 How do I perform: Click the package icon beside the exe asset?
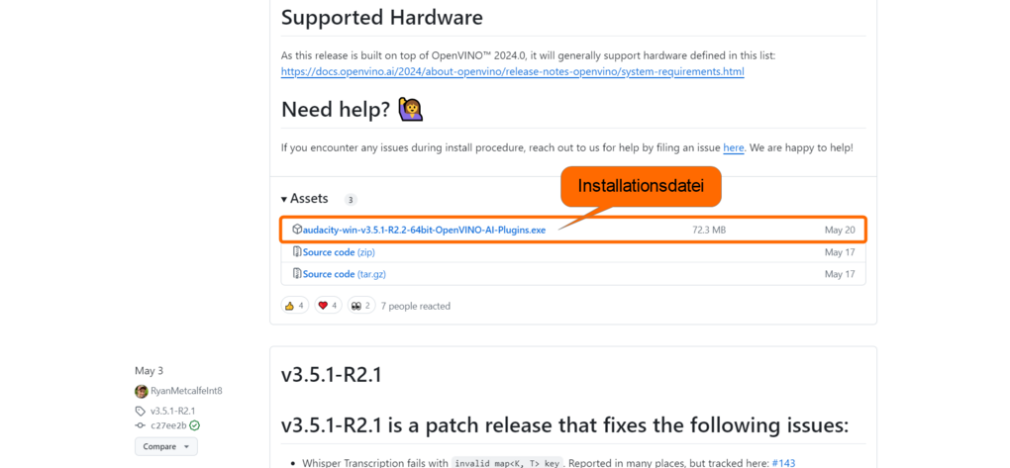[297, 230]
